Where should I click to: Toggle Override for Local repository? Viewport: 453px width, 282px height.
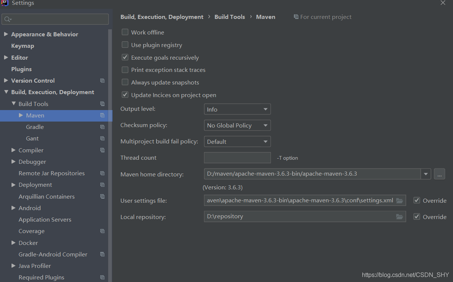[x=417, y=217]
